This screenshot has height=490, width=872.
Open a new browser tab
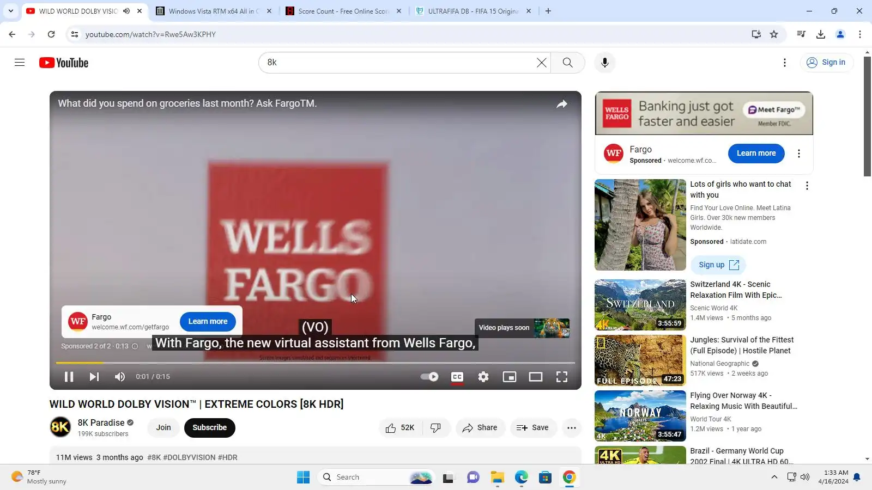point(548,11)
